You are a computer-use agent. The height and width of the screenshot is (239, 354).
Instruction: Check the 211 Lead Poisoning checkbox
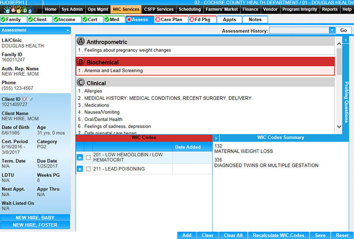(88, 169)
